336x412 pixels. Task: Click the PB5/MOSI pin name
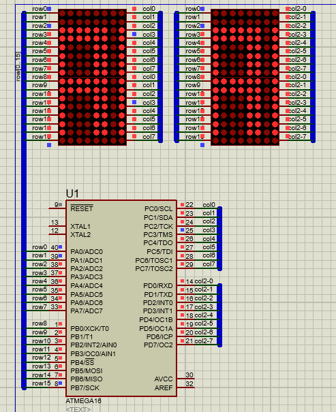coord(87,370)
